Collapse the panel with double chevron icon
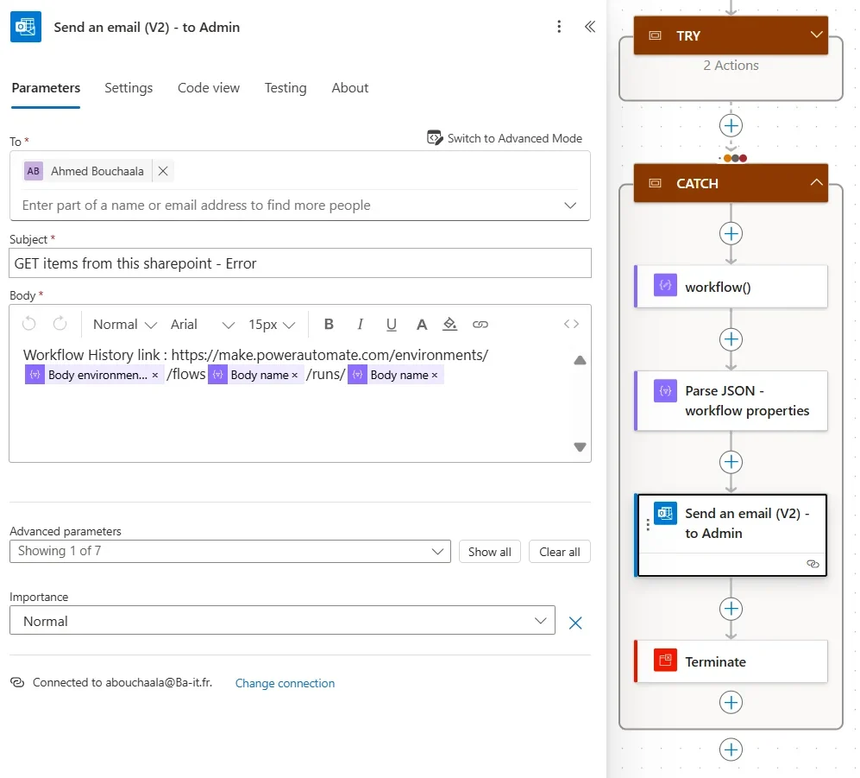This screenshot has height=778, width=860. 590,27
